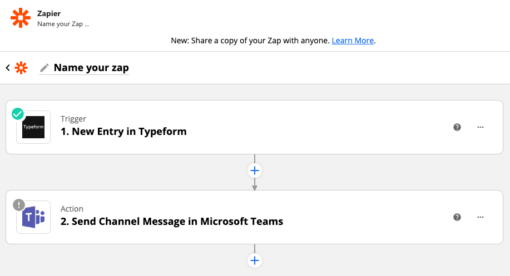Click the pencil edit icon beside zap name

(x=44, y=68)
